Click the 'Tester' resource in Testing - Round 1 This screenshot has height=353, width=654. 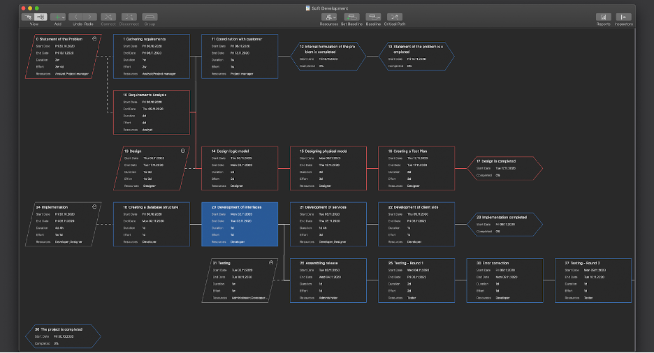[x=412, y=298]
